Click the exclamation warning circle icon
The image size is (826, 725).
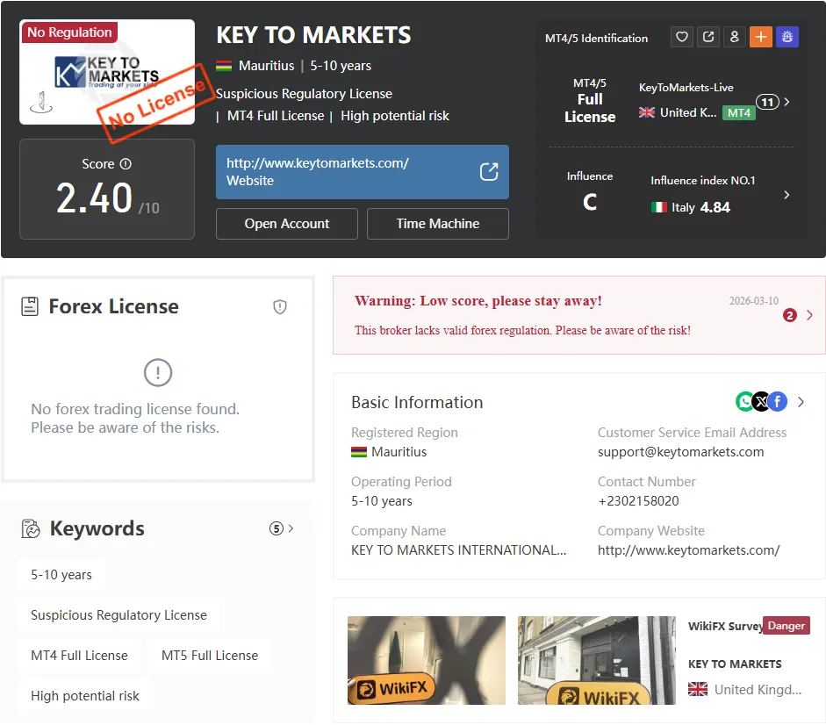click(x=157, y=372)
